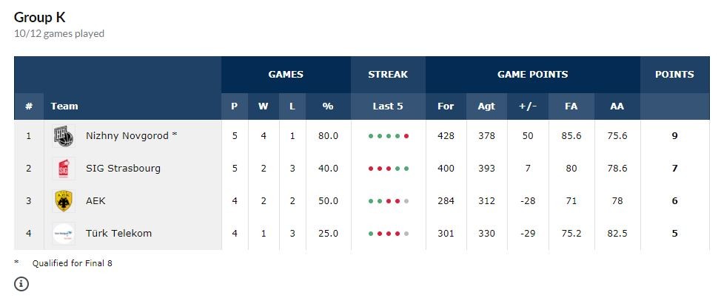Sort by the % column header
The height and width of the screenshot is (298, 721).
(x=328, y=106)
